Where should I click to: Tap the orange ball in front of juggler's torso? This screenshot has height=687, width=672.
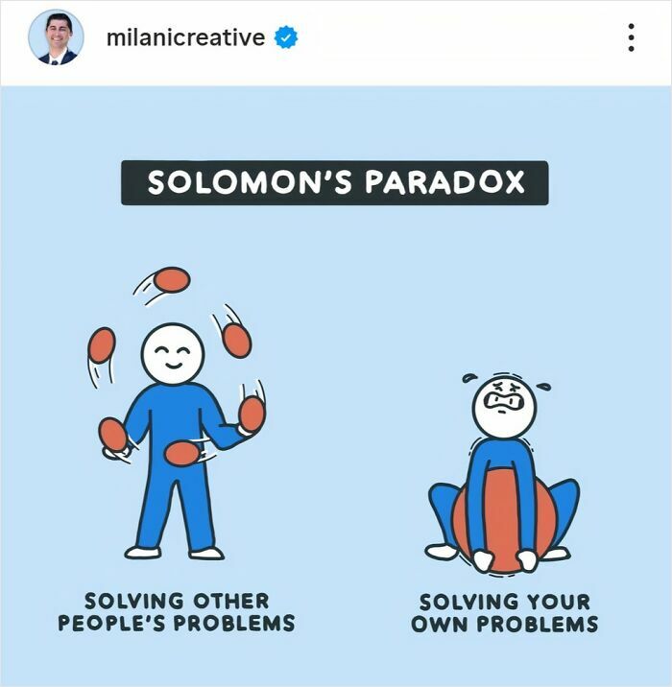(x=181, y=454)
